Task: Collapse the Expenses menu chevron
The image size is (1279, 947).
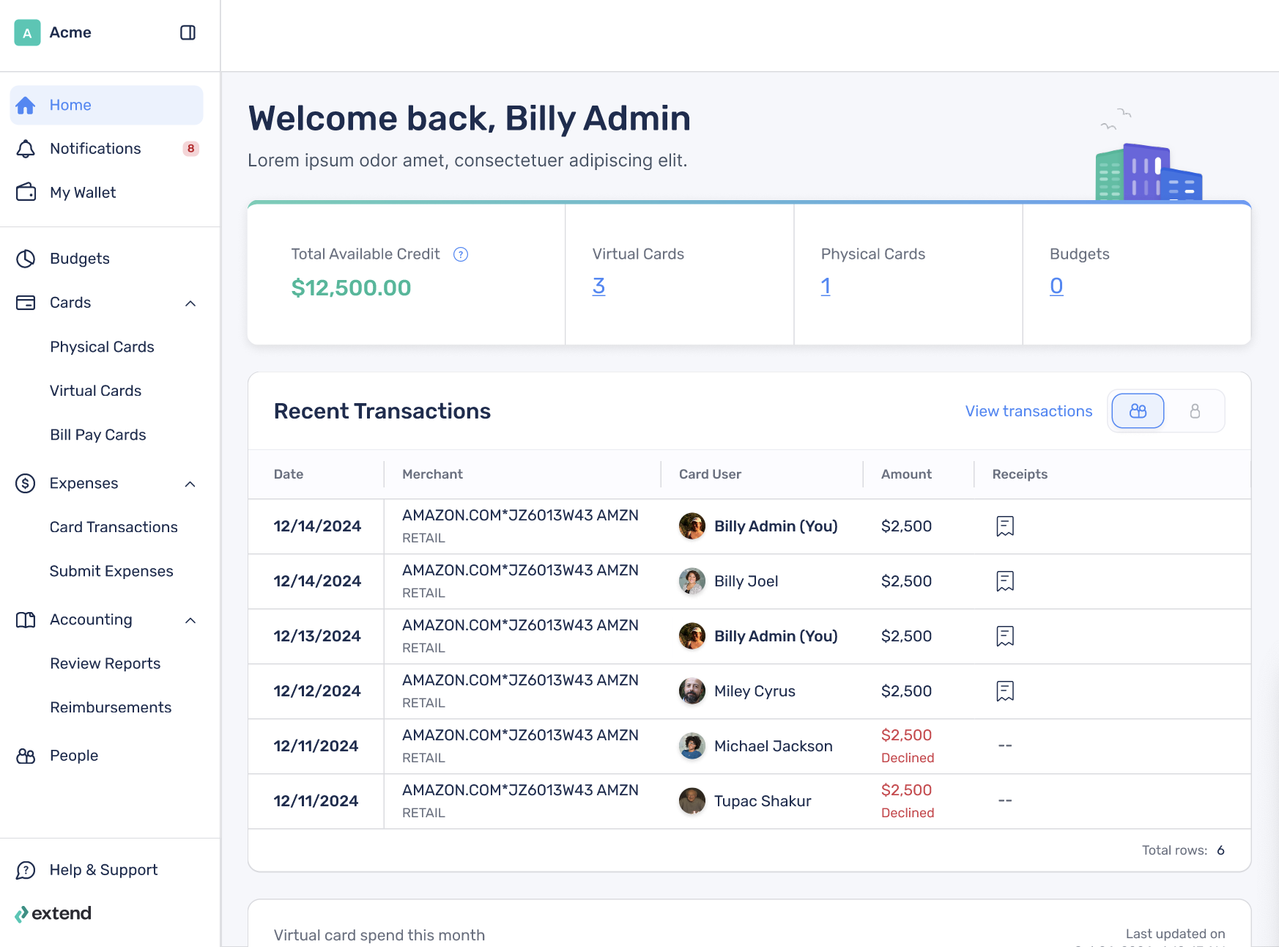Action: pos(190,484)
